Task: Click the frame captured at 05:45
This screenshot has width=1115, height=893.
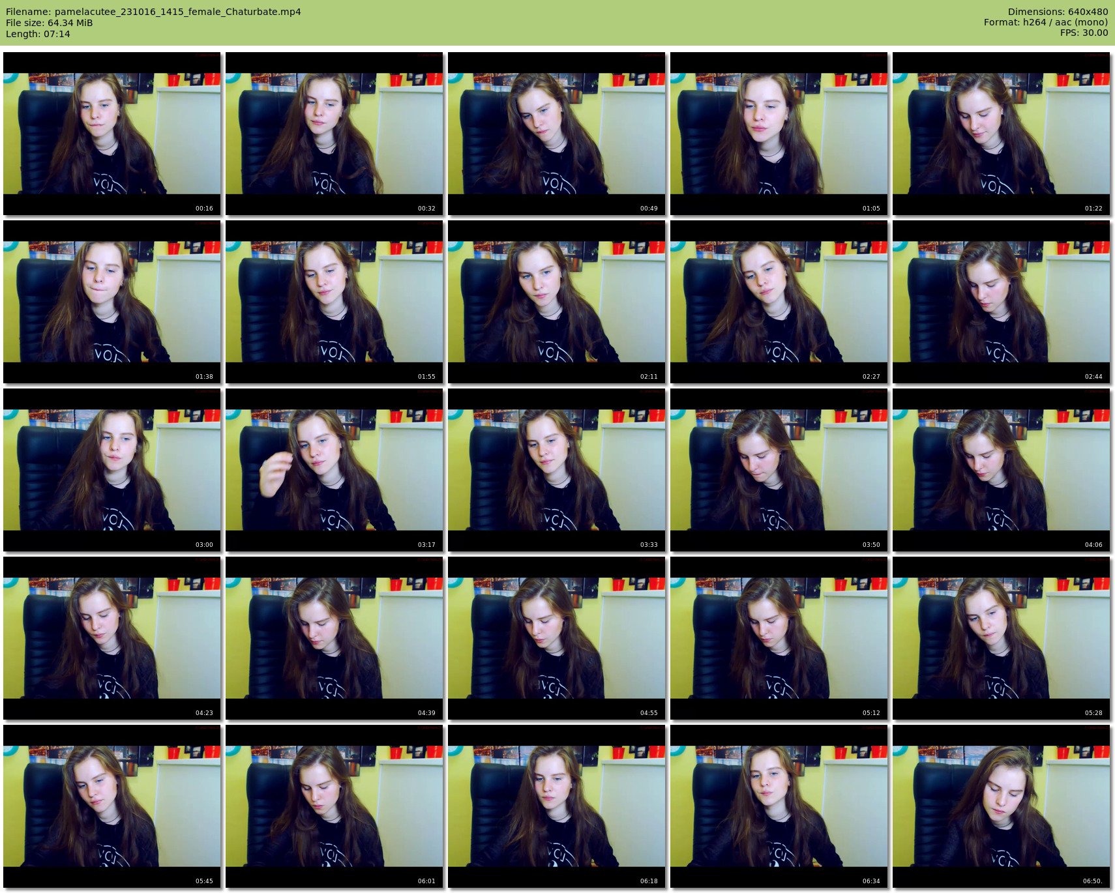Action: [112, 806]
